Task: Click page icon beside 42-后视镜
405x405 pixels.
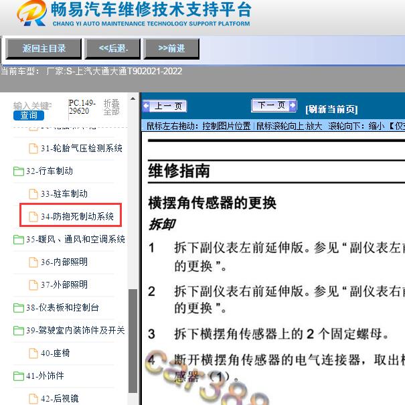Action: 33,398
